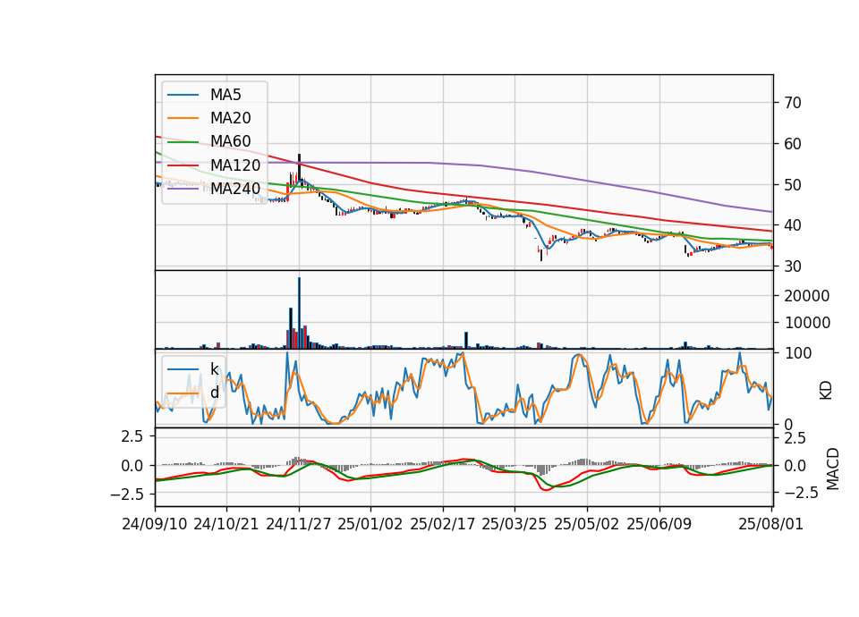Click the 24/10/21 date axis label
The image size is (859, 617).
(226, 524)
